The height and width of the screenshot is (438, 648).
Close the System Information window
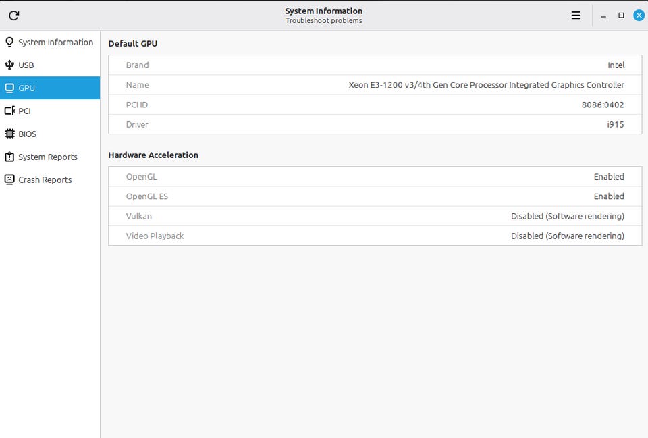coord(639,16)
